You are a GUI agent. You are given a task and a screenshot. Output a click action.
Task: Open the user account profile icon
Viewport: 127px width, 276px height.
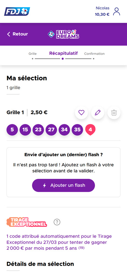pyautogui.click(x=117, y=11)
